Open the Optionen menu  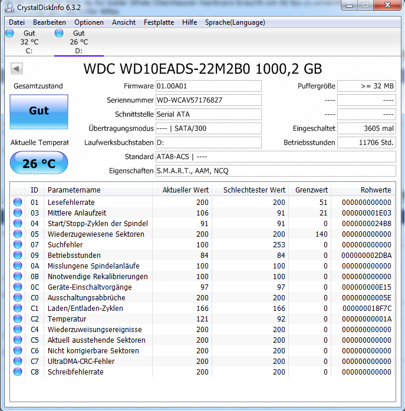pyautogui.click(x=89, y=22)
